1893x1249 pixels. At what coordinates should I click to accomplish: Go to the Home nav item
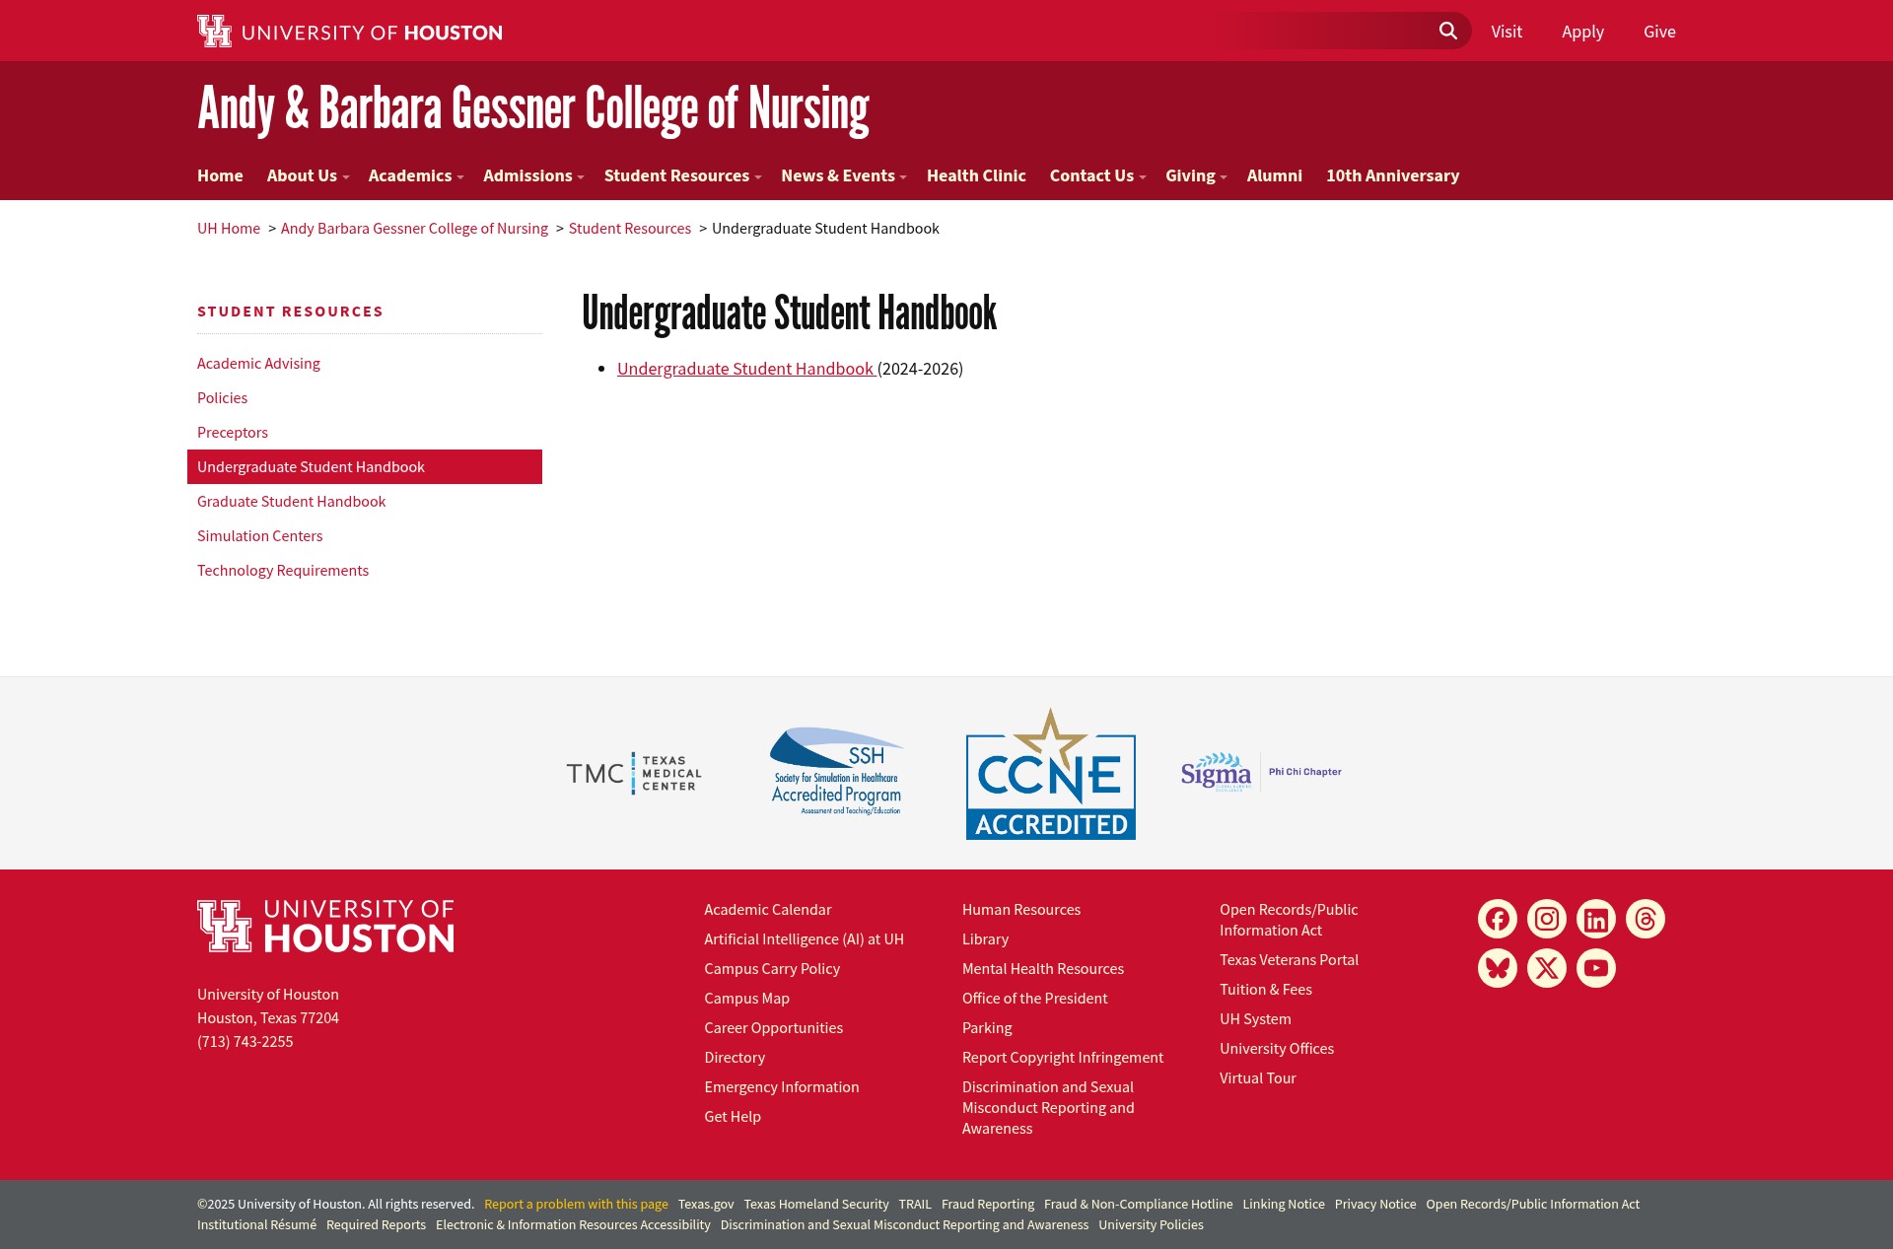220,175
